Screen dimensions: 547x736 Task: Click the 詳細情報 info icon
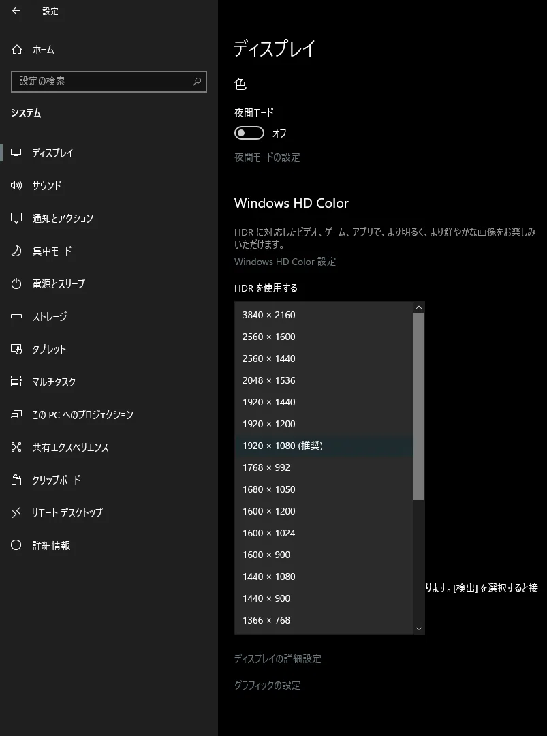(16, 545)
